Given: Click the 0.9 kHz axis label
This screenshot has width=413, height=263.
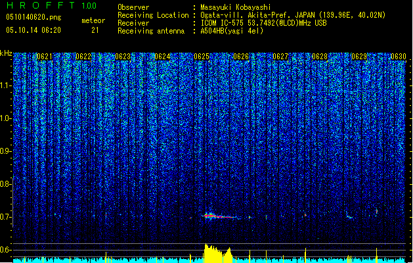Looking at the screenshot, I should pos(5,151).
